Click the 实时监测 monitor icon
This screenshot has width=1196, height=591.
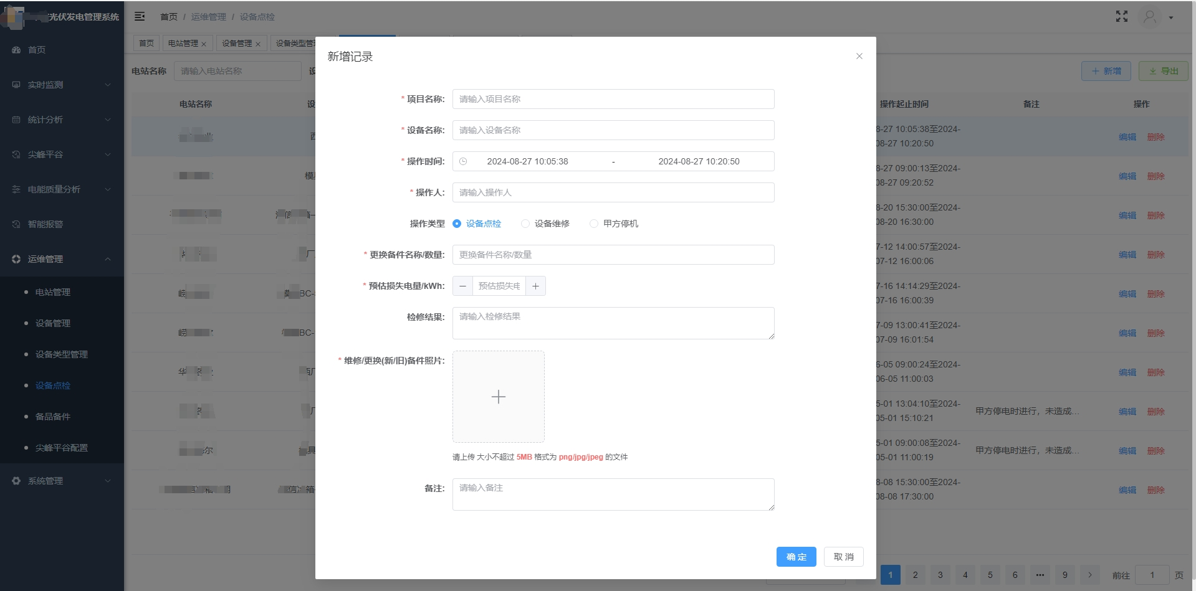[x=16, y=85]
